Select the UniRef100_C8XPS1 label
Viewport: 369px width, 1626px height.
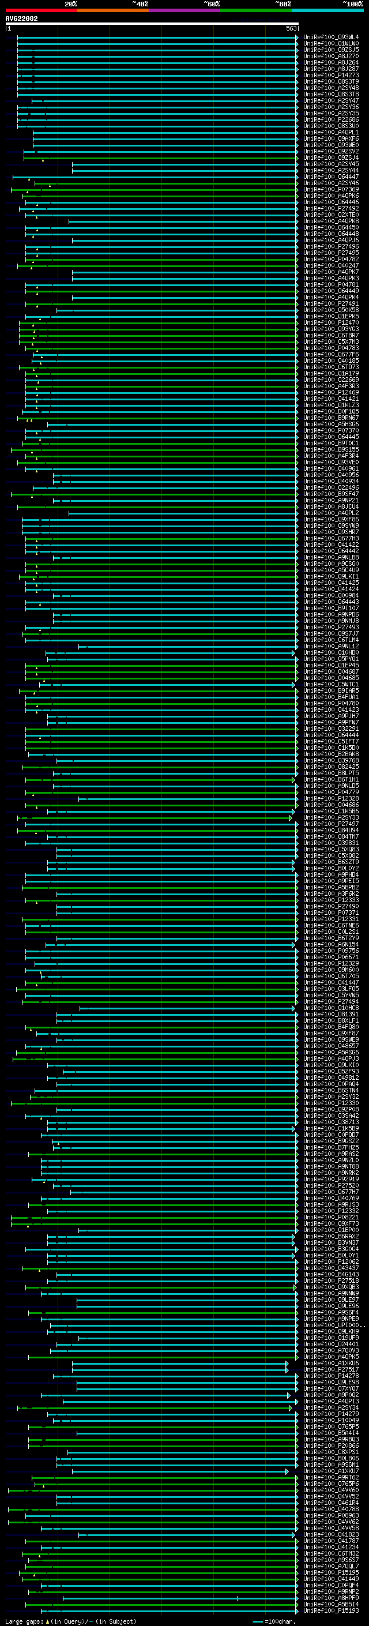pyautogui.click(x=331, y=1452)
